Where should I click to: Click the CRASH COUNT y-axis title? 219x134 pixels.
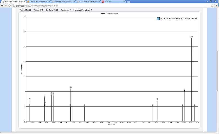coord(22,69)
